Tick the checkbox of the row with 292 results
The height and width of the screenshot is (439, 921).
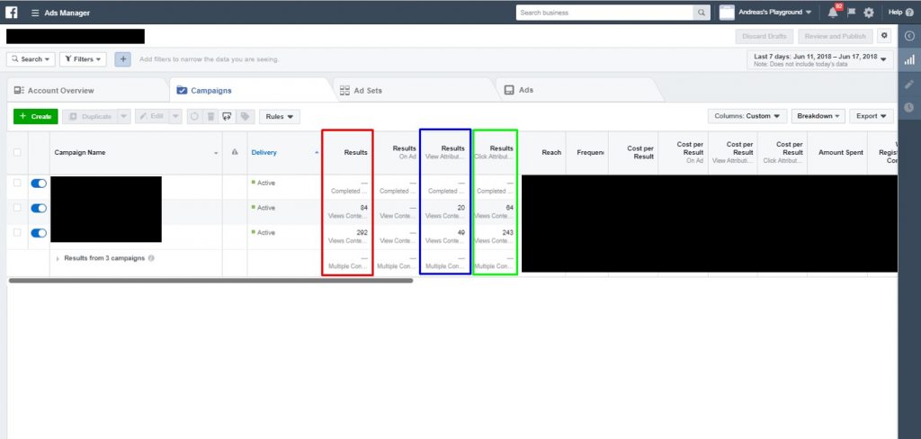[x=17, y=232]
